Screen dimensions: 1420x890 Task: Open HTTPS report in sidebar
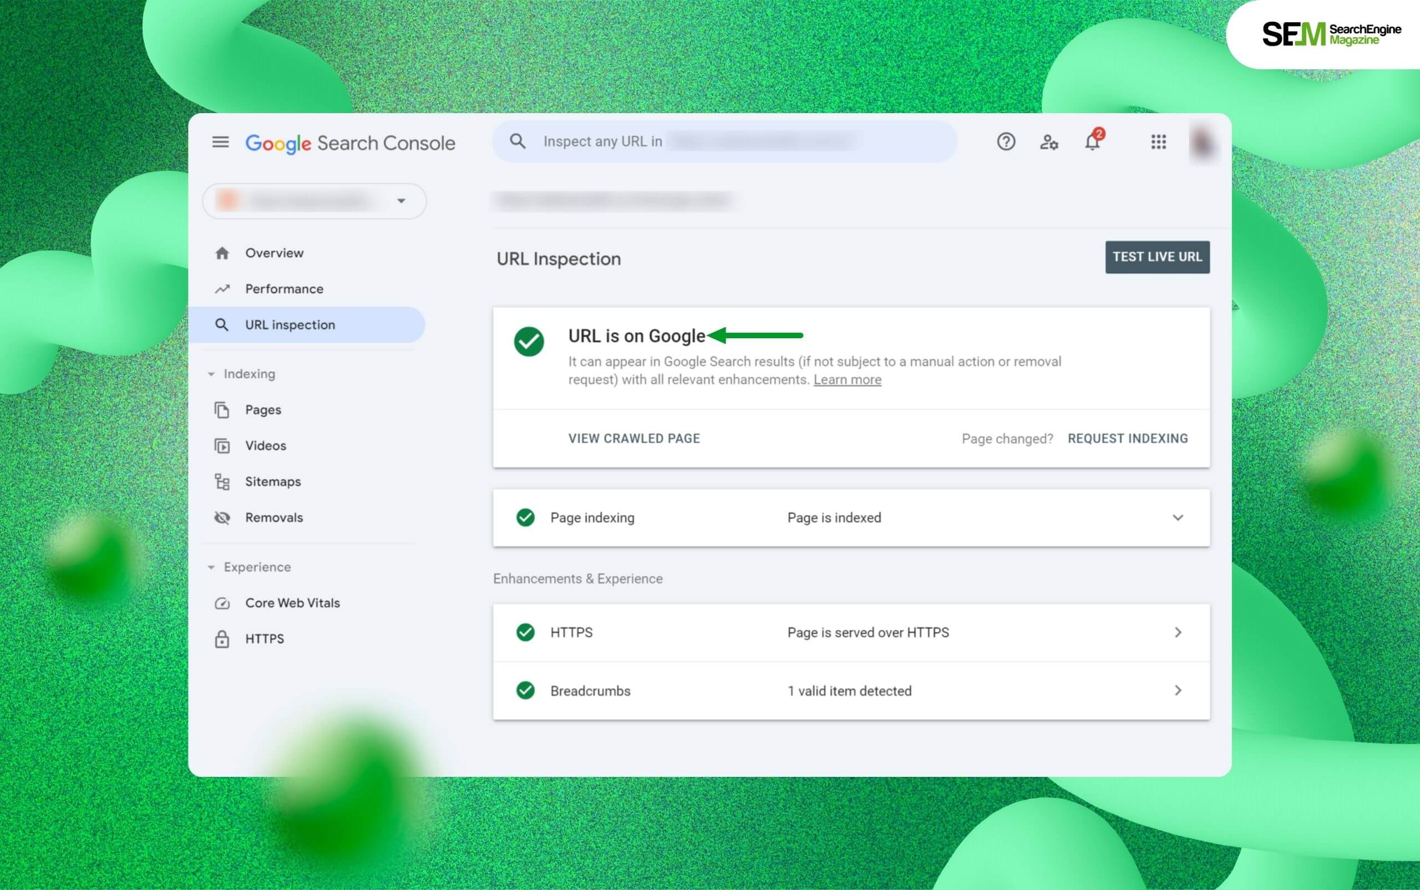click(x=265, y=639)
